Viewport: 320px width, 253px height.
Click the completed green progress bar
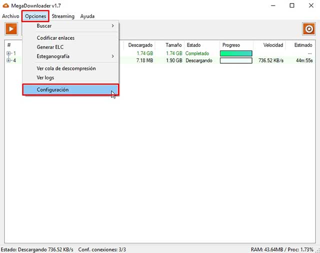[x=236, y=53]
